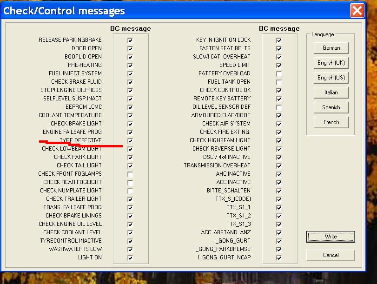Toggle CHECK PARK LIGHT checkbox
The height and width of the screenshot is (284, 377).
tap(130, 158)
